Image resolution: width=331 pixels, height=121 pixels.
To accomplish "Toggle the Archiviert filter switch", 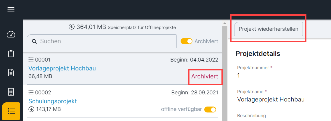I will pos(187,41).
